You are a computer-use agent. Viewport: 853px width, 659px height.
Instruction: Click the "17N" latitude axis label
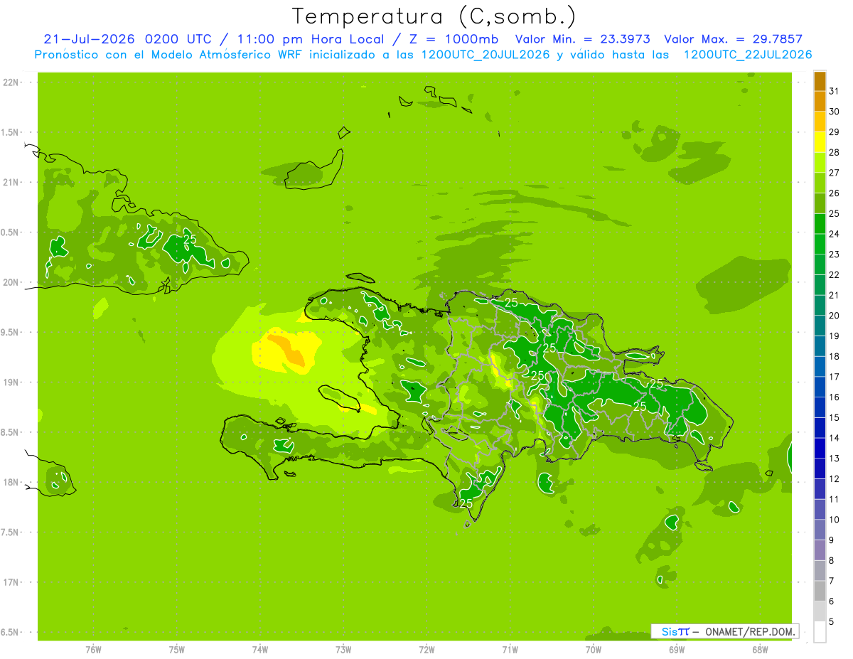(x=11, y=582)
